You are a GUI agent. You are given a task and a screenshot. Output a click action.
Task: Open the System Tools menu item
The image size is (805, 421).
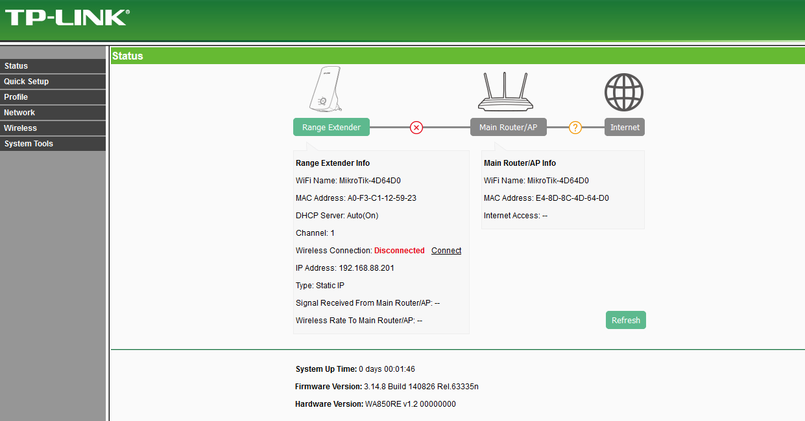pyautogui.click(x=53, y=144)
